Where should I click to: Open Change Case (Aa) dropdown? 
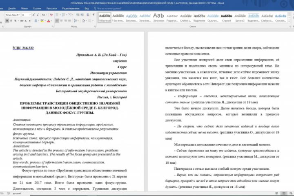pos(44,15)
